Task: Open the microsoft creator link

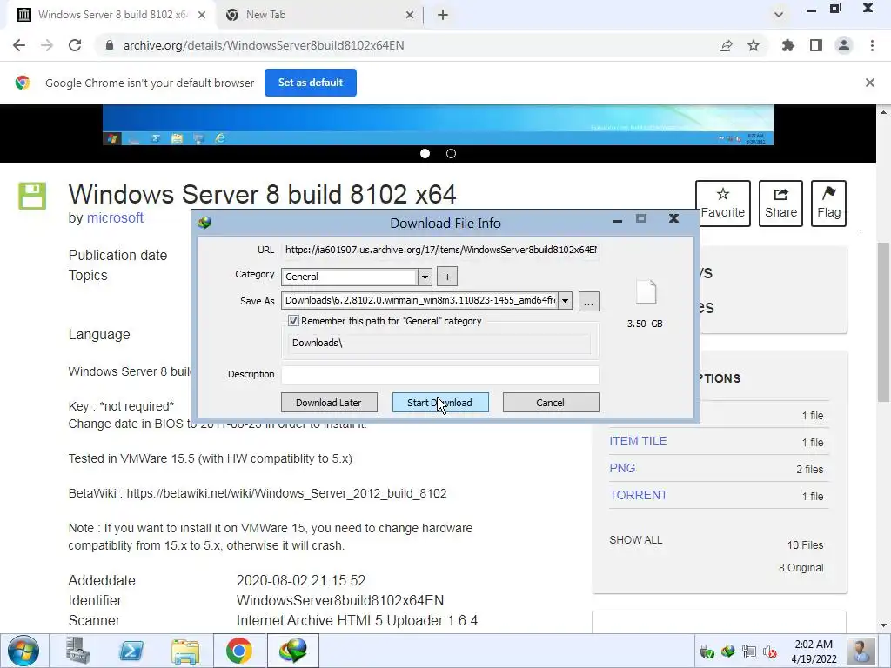Action: 115,217
